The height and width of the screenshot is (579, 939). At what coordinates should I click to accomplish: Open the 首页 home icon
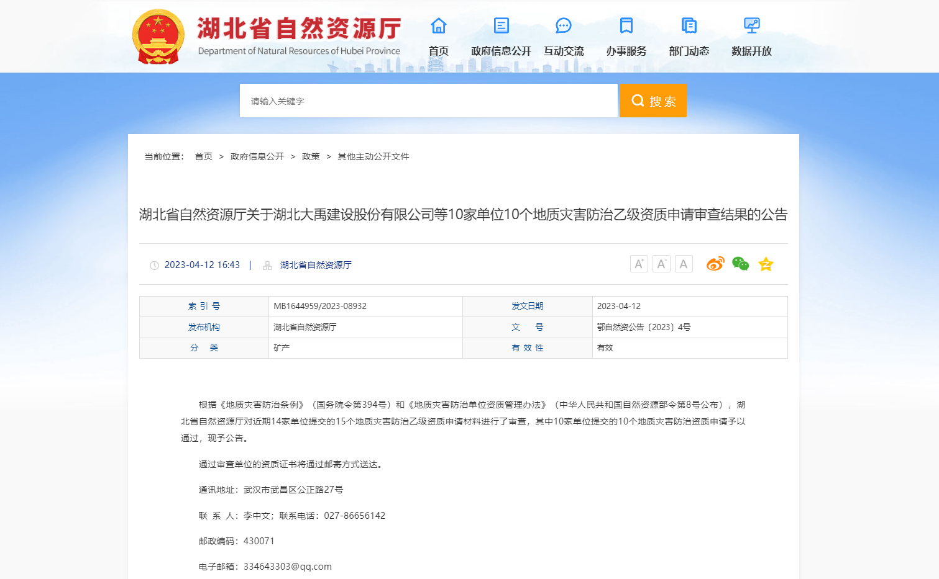[x=439, y=25]
